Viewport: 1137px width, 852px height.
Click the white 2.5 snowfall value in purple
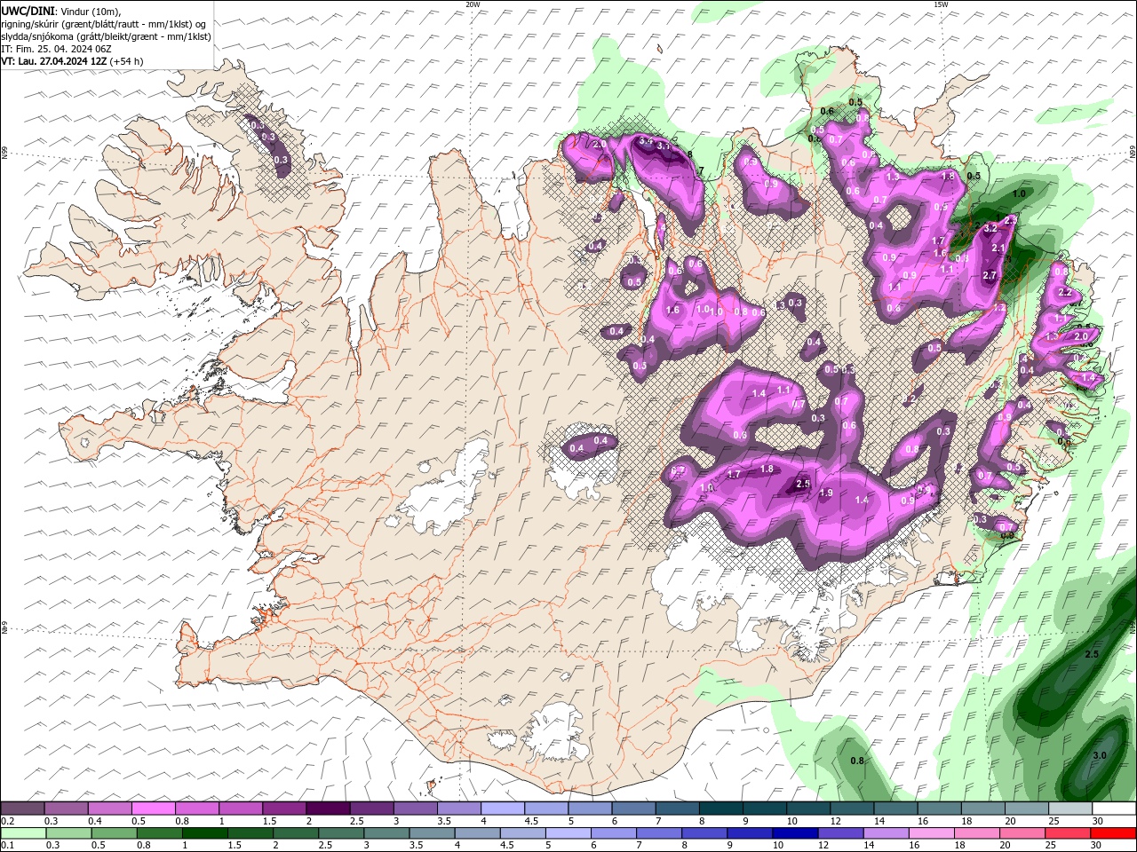[803, 484]
